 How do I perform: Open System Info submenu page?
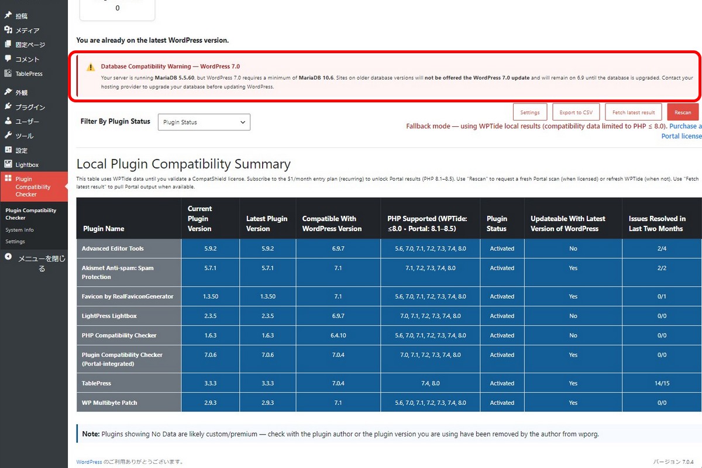click(19, 230)
